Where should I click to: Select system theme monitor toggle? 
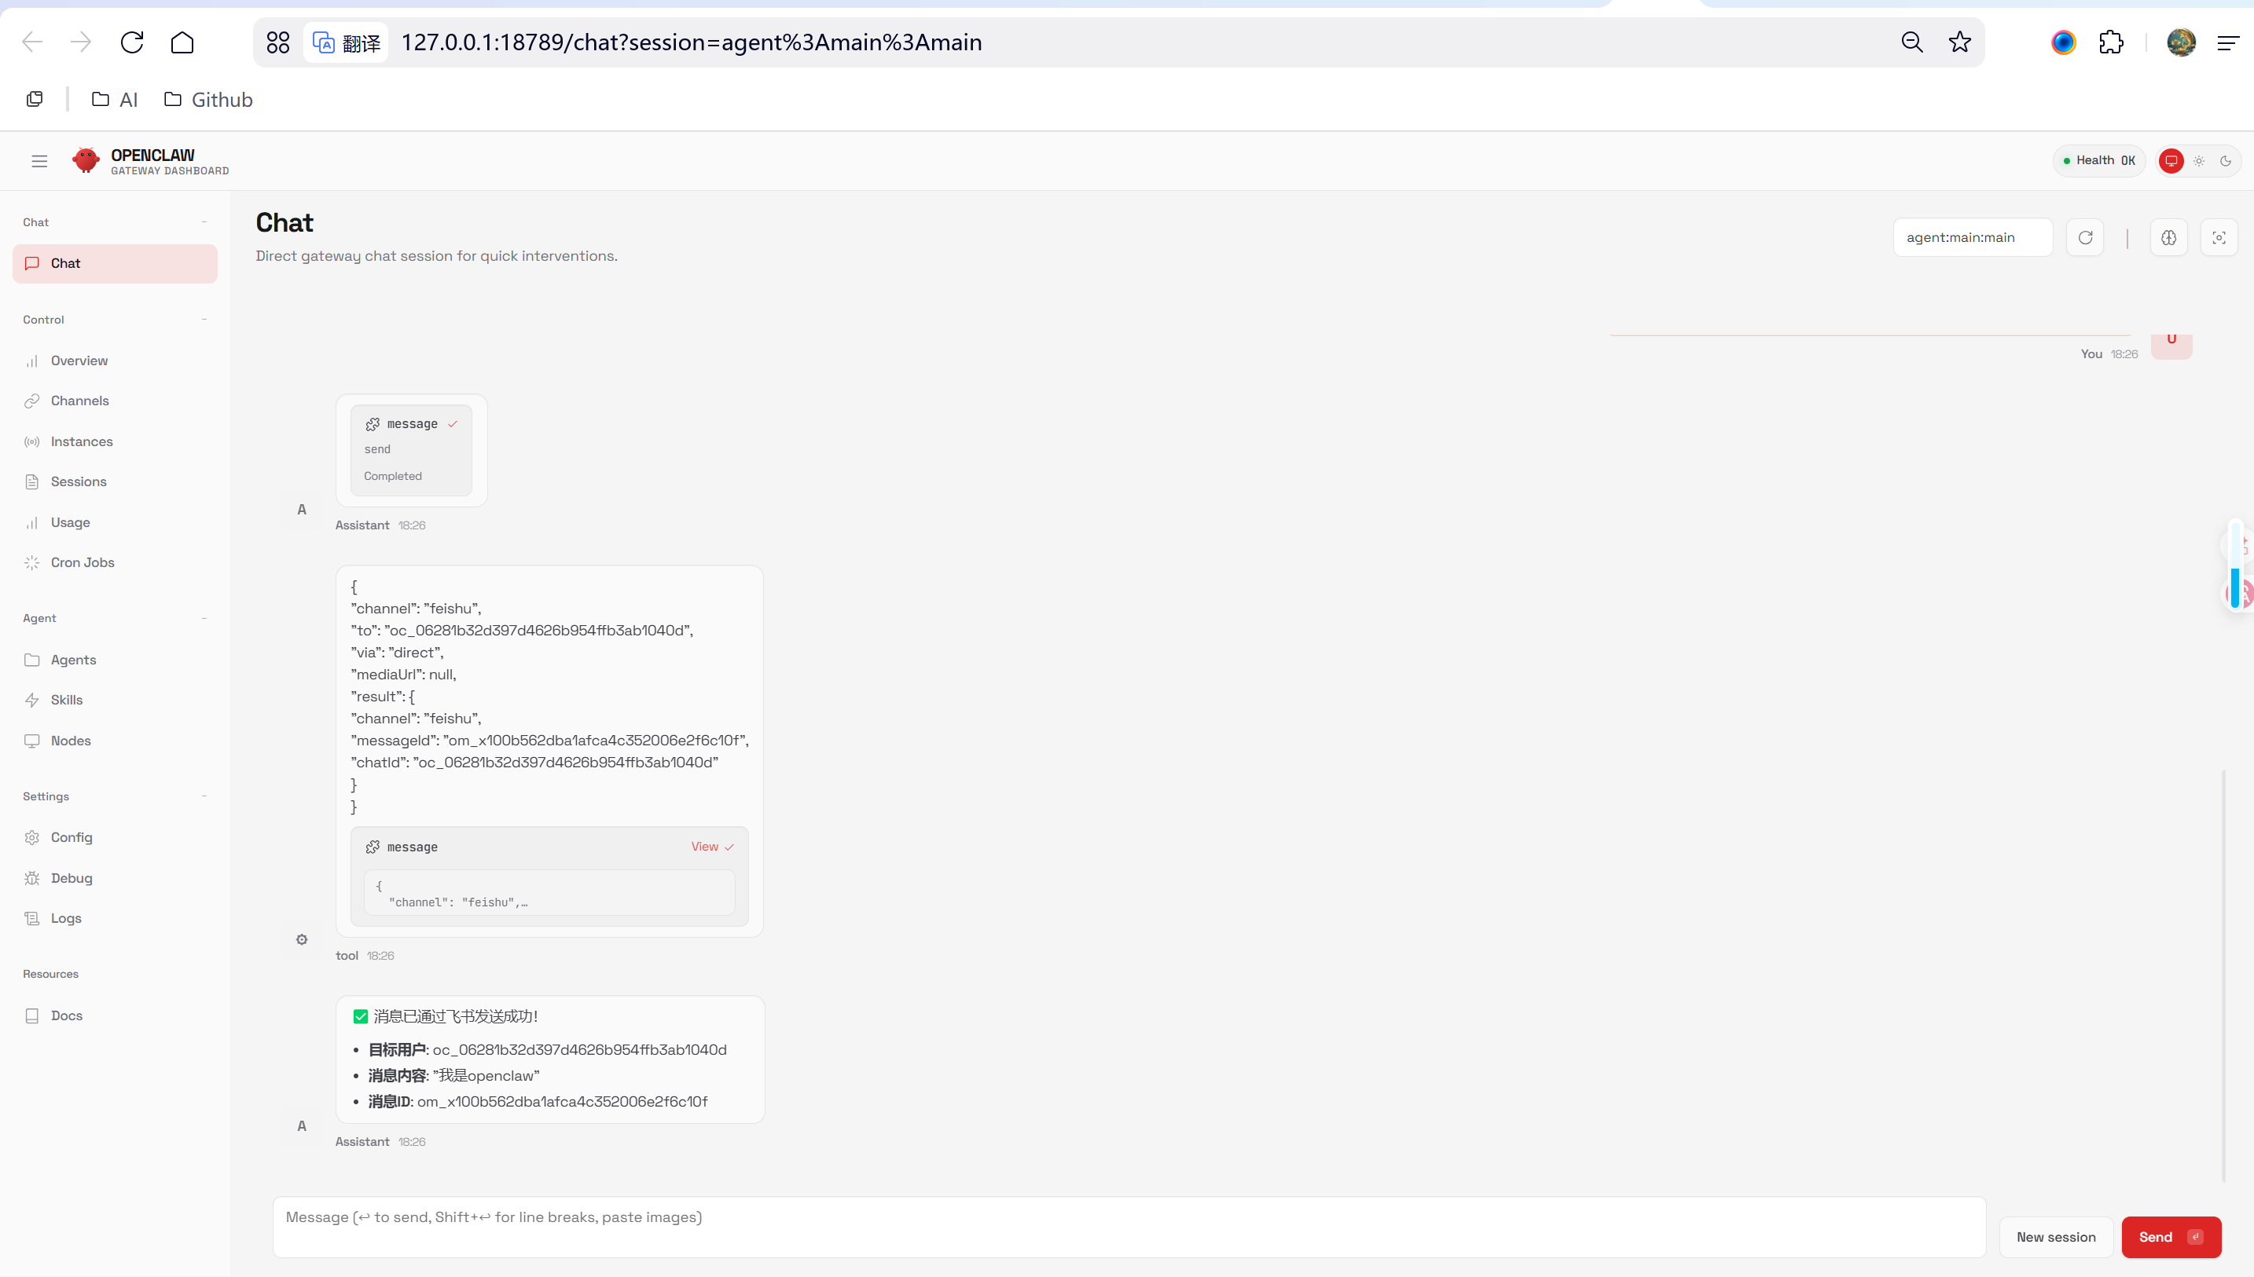coord(2171,160)
